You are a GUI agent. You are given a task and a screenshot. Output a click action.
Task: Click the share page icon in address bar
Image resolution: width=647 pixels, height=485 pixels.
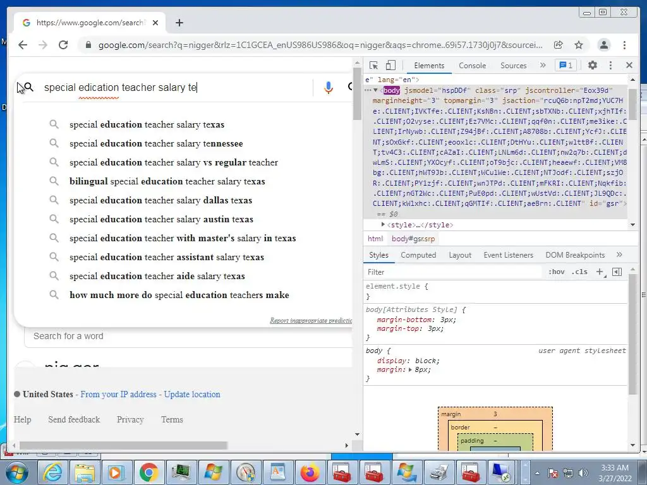(x=559, y=45)
